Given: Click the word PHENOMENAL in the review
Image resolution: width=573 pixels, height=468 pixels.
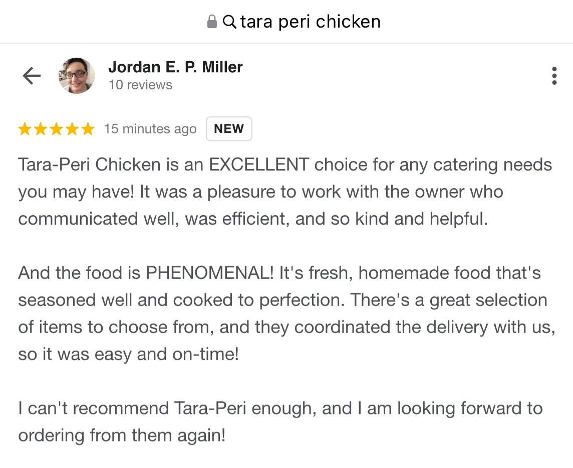Looking at the screenshot, I should point(209,273).
